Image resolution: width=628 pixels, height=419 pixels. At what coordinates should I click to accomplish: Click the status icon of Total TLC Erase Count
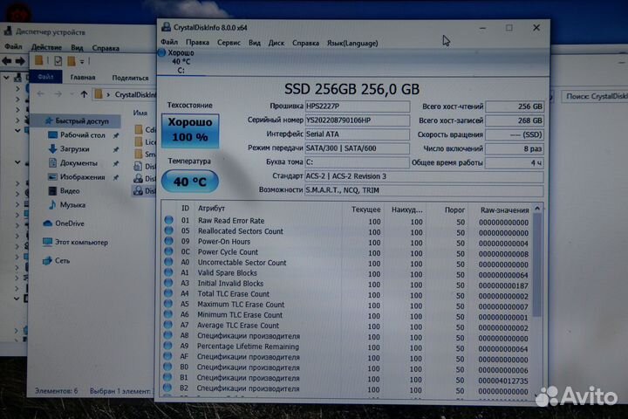pos(168,293)
